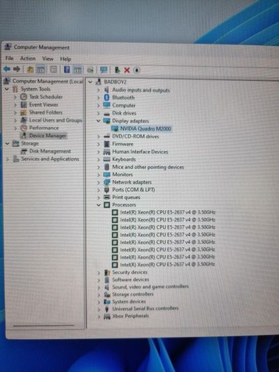This screenshot has width=279, height=372.
Task: Expand the Network adapters category
Action: click(98, 182)
